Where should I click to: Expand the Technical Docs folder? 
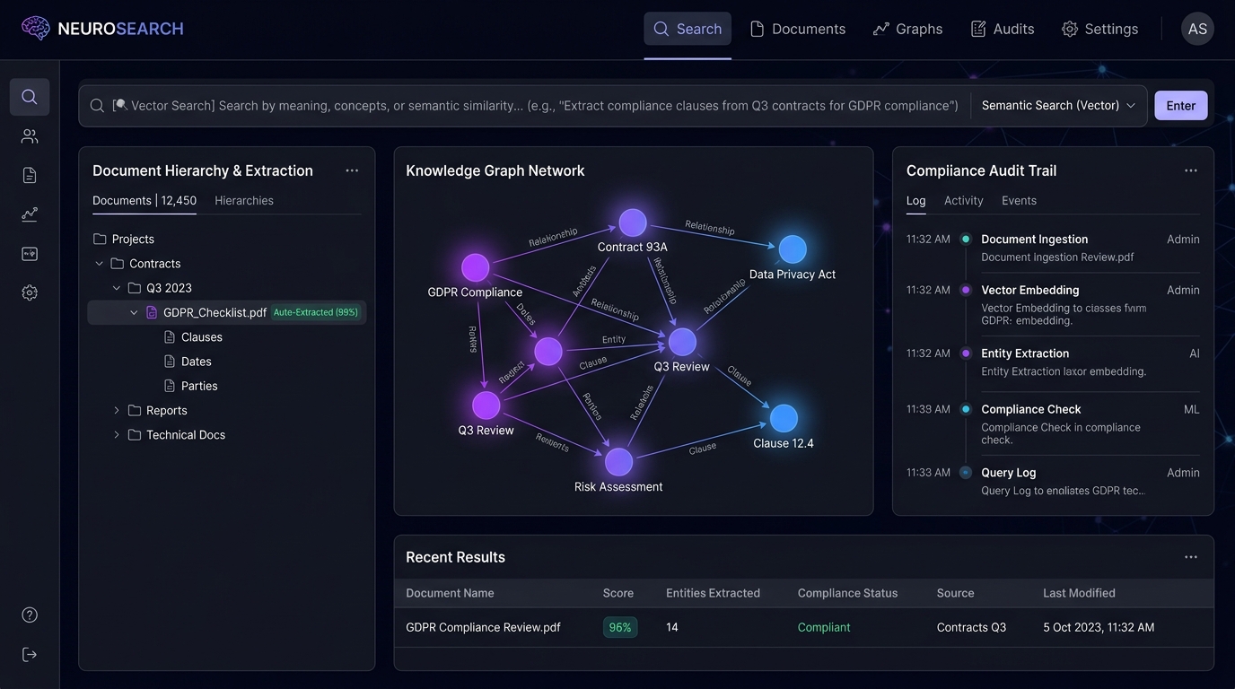(x=117, y=434)
